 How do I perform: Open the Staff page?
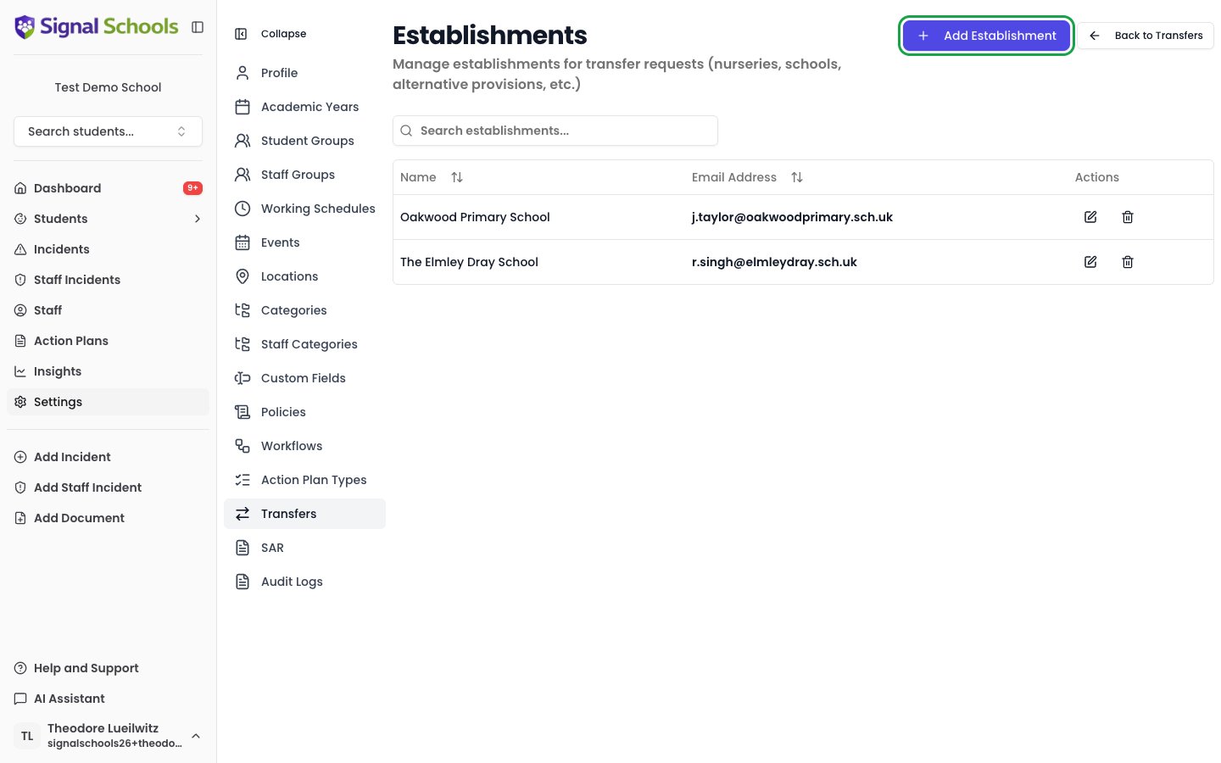108,310
